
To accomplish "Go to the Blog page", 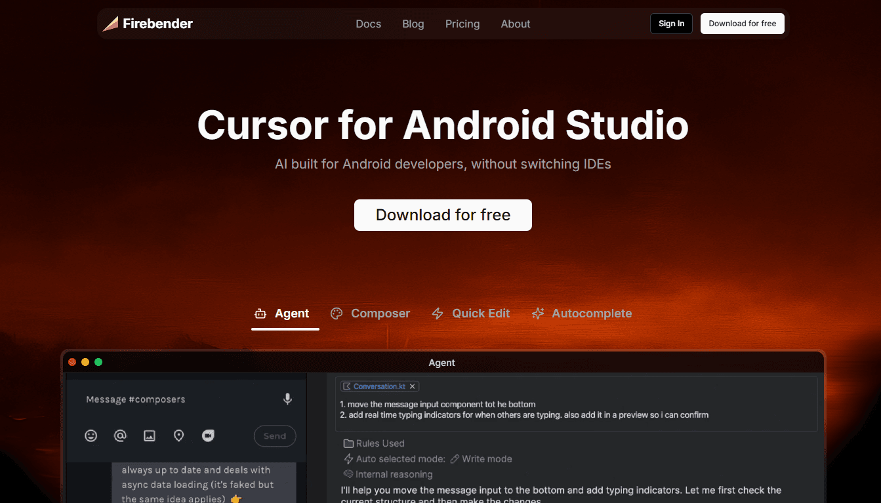I will [413, 24].
